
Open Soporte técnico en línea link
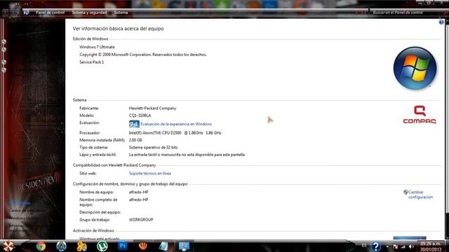[149, 174]
